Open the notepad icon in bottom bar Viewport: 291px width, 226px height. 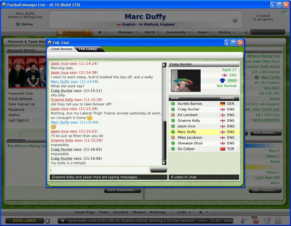click(x=267, y=220)
